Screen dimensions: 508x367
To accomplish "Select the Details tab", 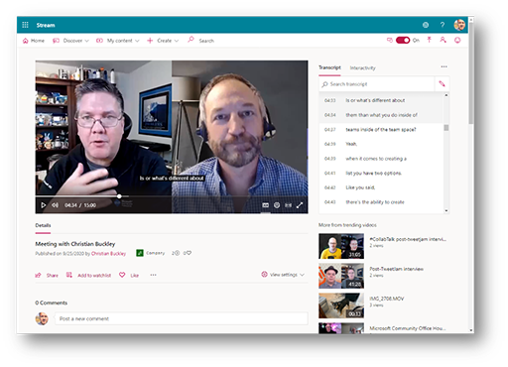I will [43, 225].
